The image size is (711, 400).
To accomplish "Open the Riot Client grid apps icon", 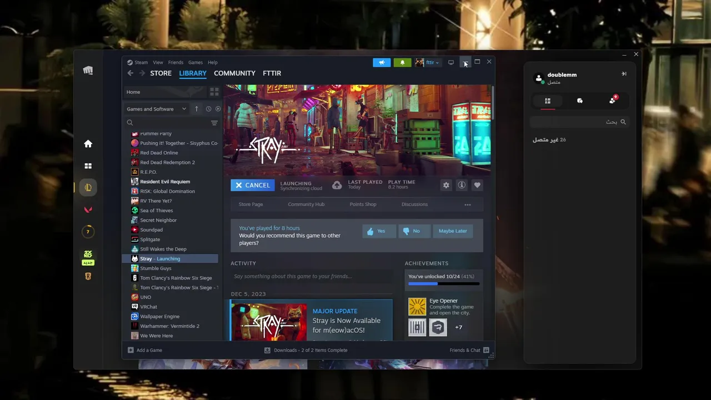I will coord(88,166).
